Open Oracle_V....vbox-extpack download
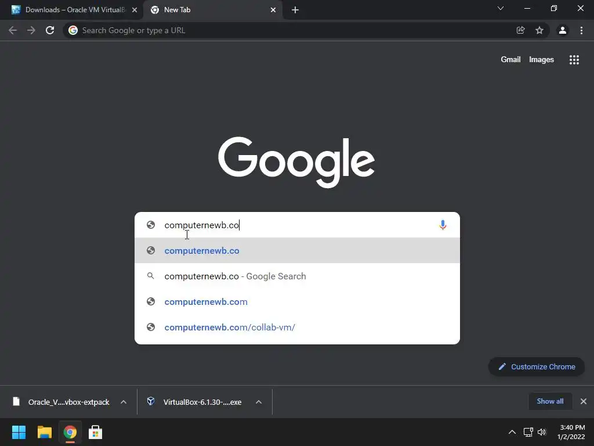 (68, 402)
